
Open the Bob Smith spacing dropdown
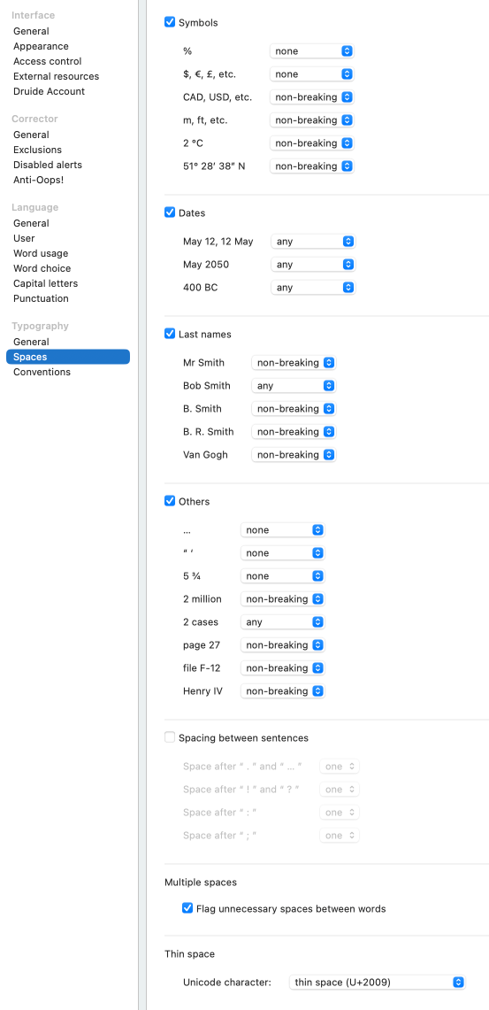point(294,386)
